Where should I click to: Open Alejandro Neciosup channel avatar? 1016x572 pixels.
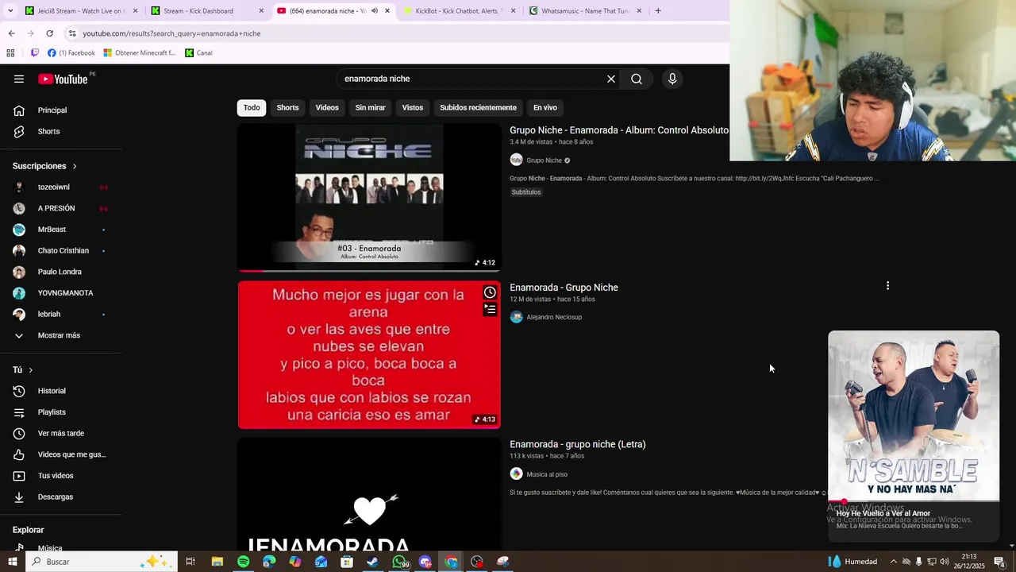pos(516,317)
